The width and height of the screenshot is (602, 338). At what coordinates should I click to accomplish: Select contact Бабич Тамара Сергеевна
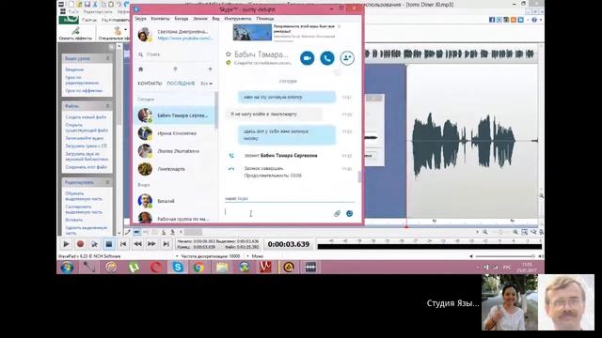[175, 115]
